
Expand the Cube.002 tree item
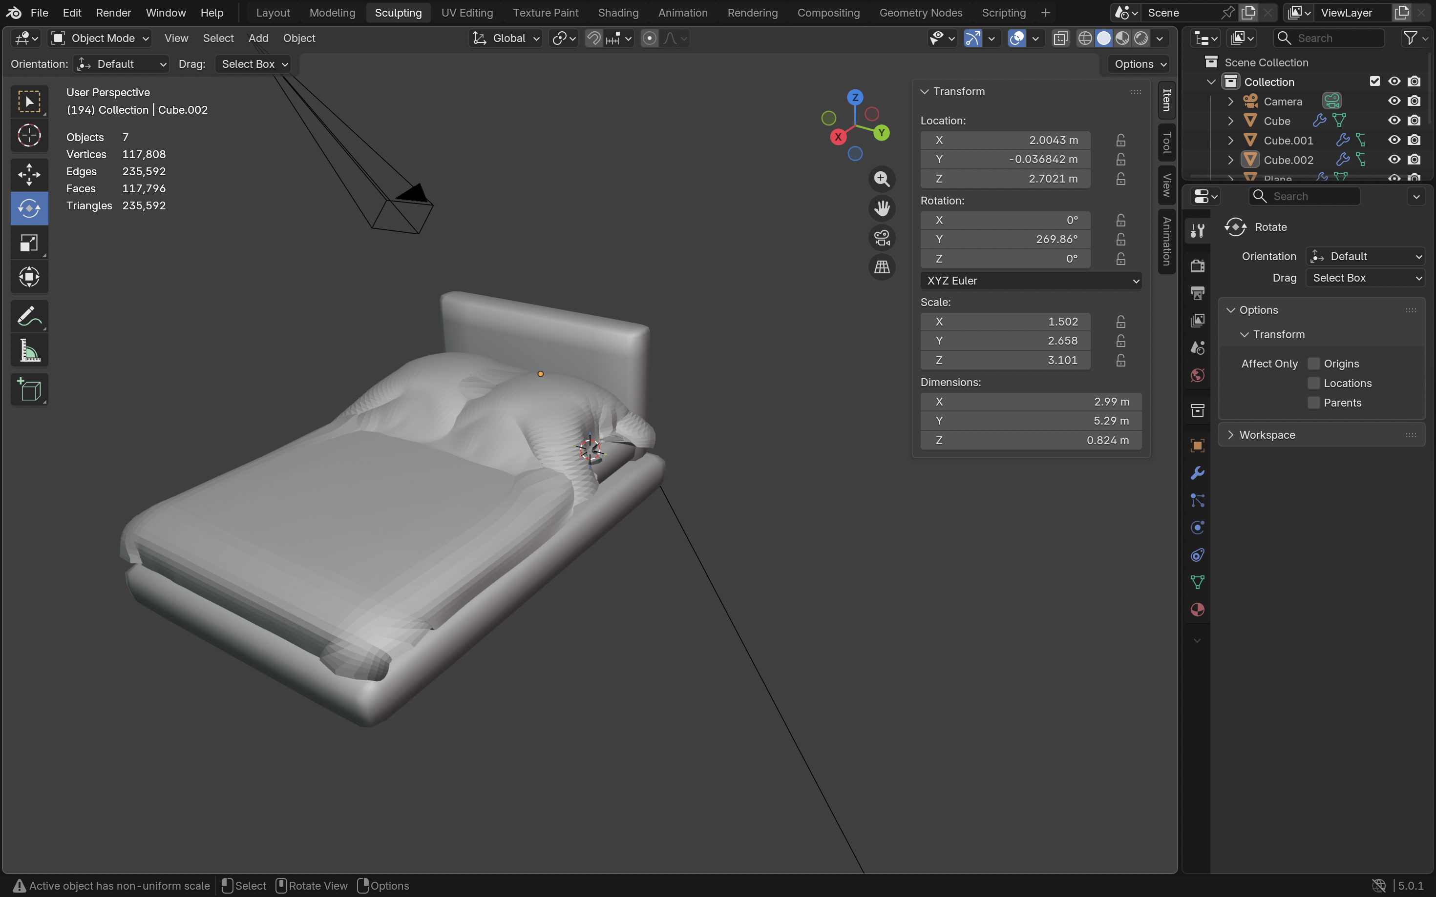click(x=1230, y=160)
